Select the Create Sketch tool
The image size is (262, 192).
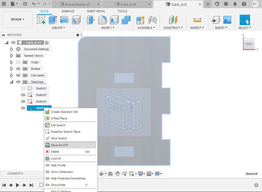[41, 20]
